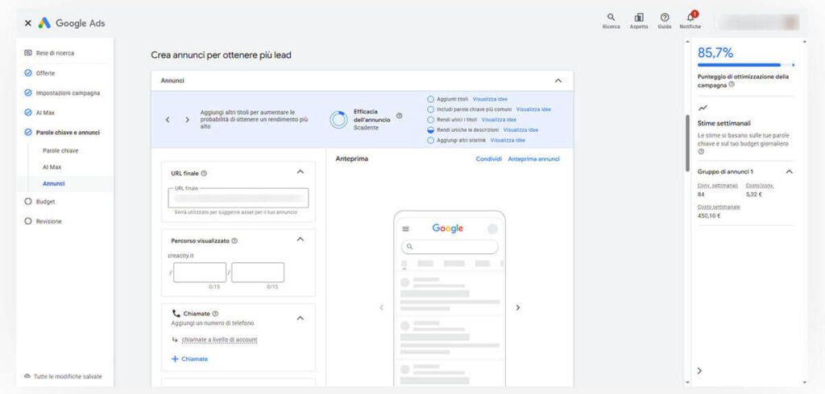Open the Rete di ricerca step
The image size is (825, 394).
[55, 53]
